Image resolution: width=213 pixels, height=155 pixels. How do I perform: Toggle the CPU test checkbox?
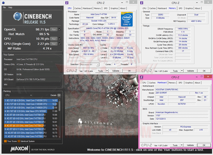(x=60, y=39)
